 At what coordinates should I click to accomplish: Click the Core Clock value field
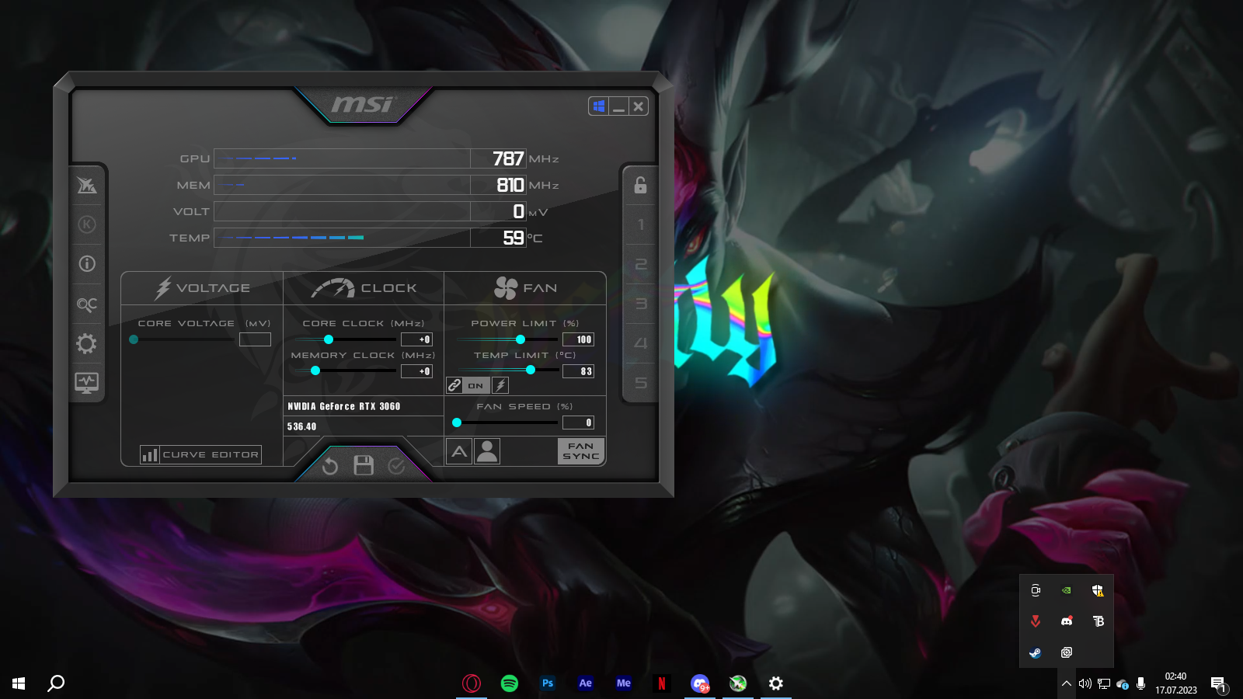(x=416, y=339)
